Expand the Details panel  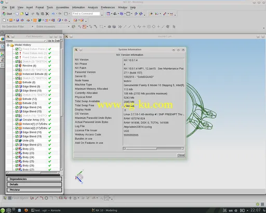tap(34, 184)
